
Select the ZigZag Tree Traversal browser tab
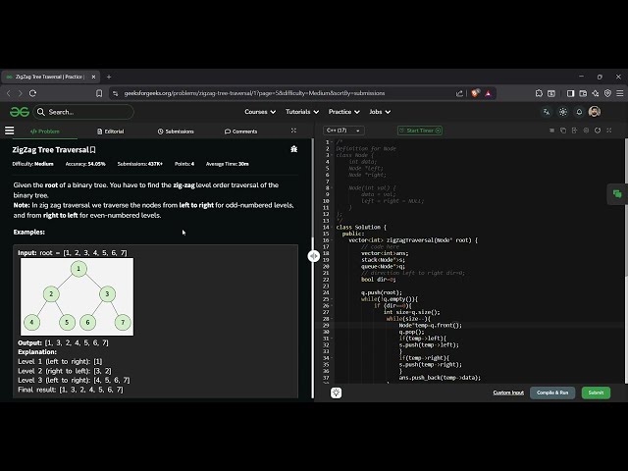tap(50, 77)
